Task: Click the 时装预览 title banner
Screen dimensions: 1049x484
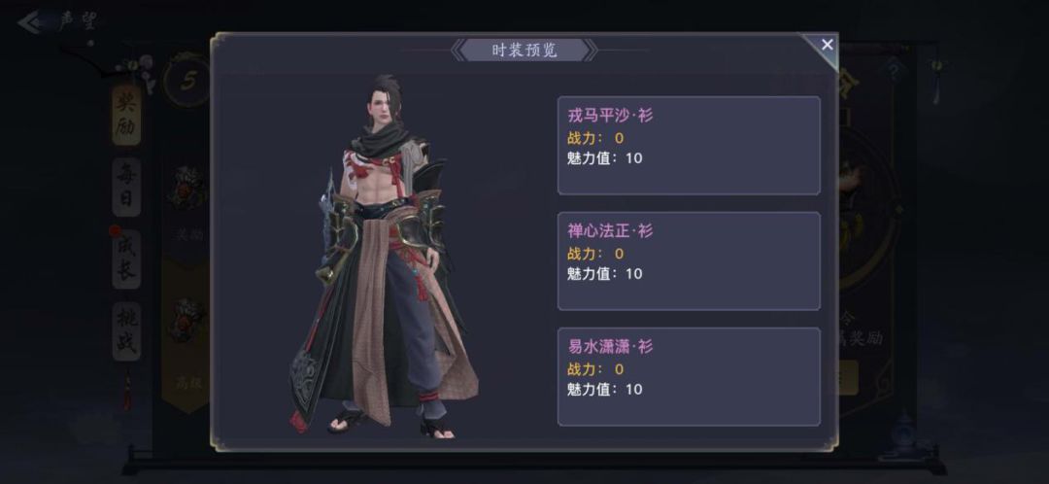Action: (x=524, y=51)
